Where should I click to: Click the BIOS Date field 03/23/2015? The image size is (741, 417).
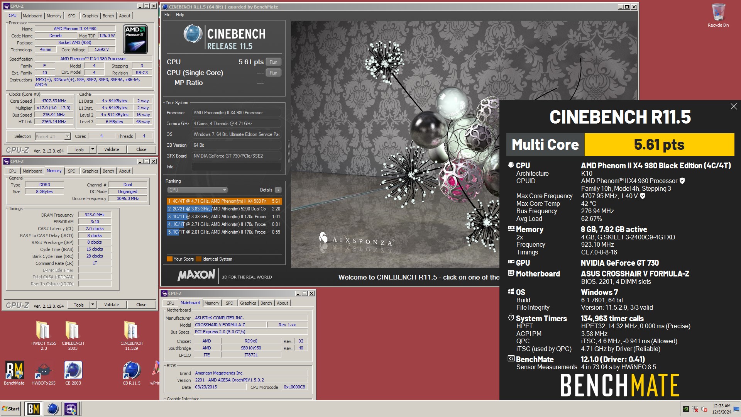(x=220, y=387)
